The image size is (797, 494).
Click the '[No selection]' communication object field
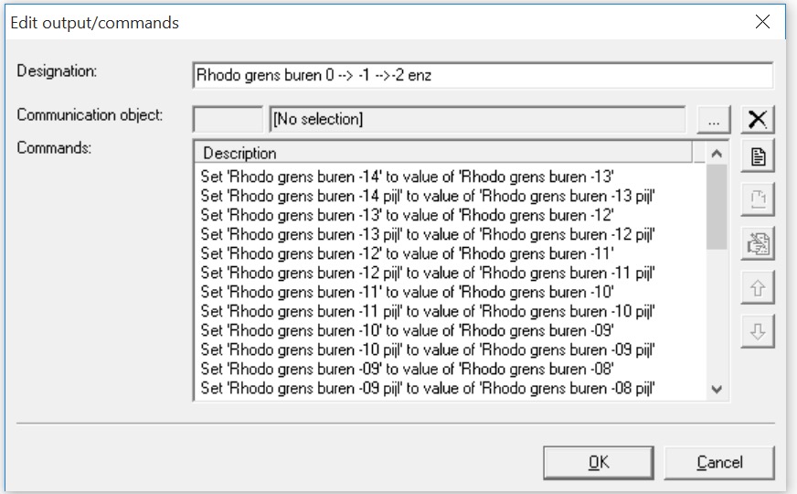tap(476, 119)
